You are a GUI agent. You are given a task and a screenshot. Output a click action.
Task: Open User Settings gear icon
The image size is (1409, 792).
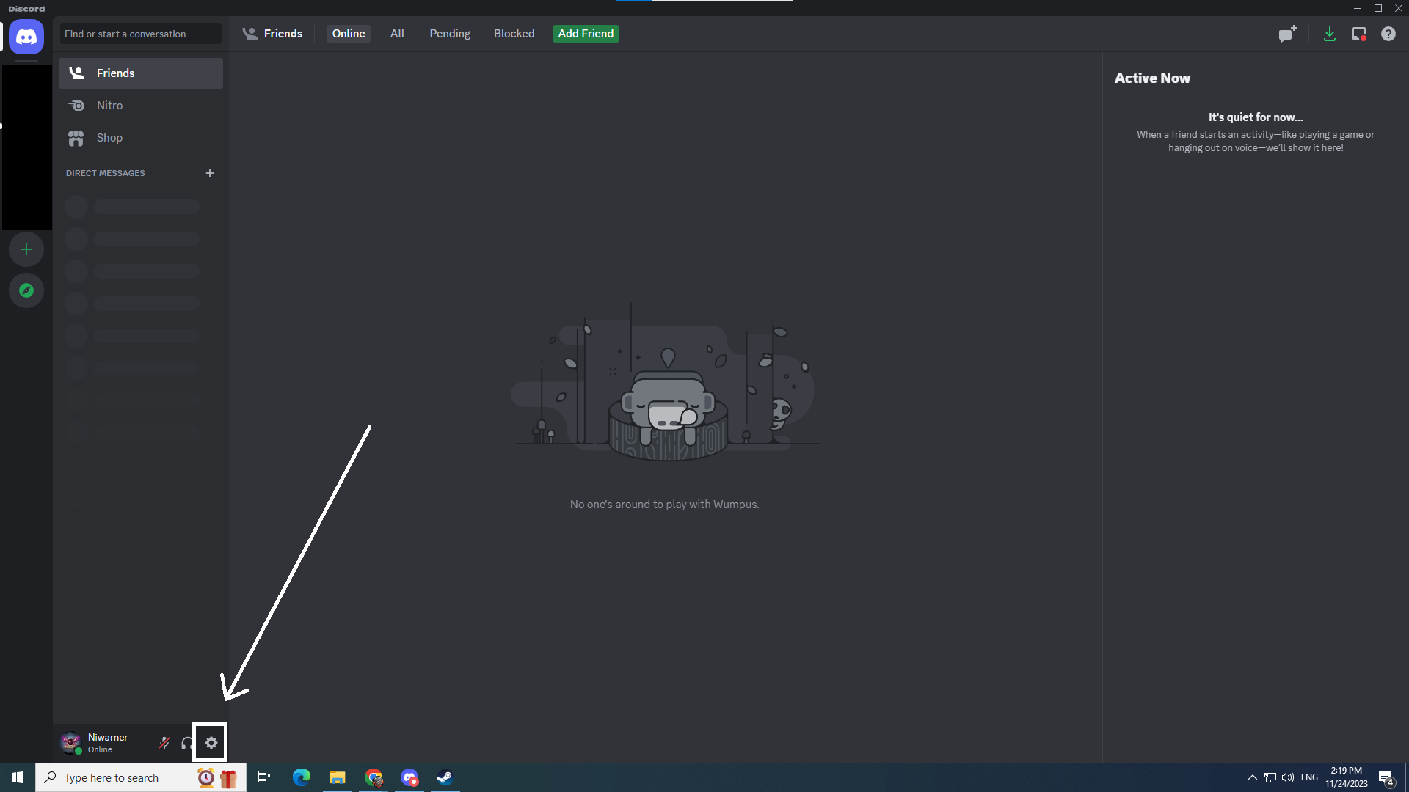coord(211,743)
